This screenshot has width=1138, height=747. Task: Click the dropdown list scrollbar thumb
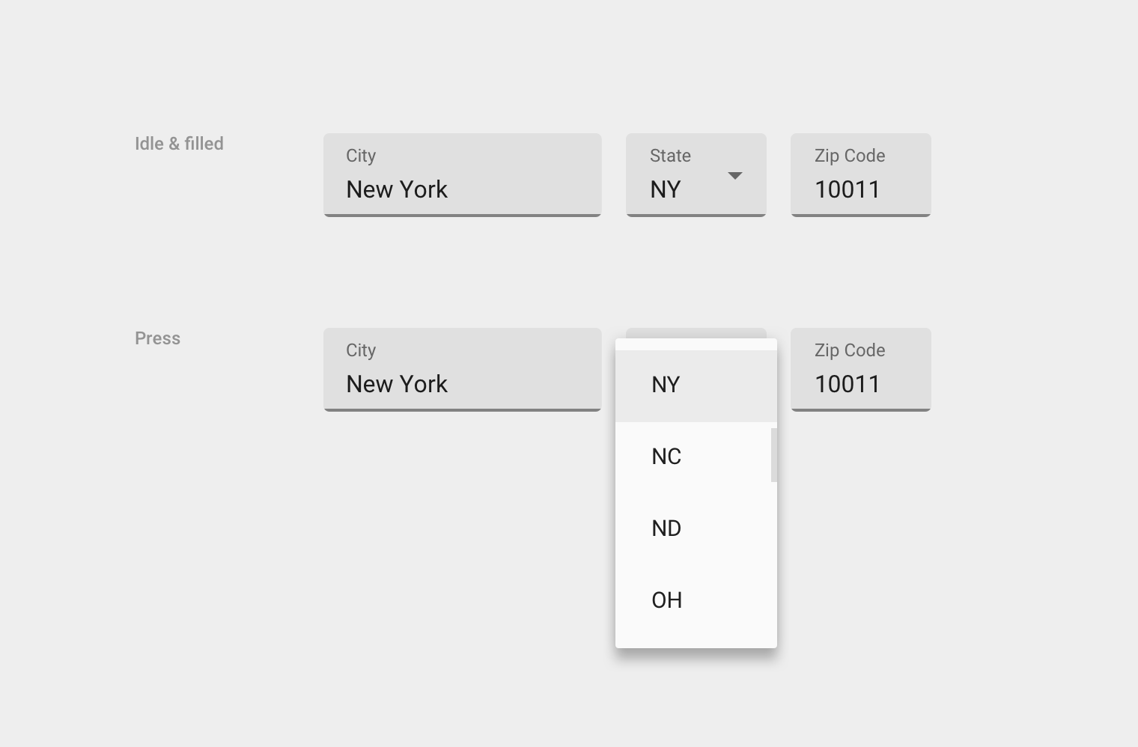click(x=774, y=455)
